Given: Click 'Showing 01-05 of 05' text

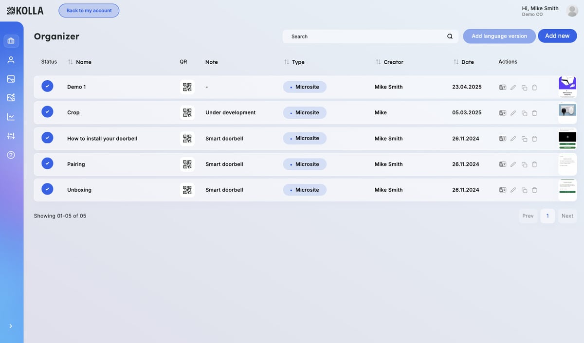Looking at the screenshot, I should (60, 216).
